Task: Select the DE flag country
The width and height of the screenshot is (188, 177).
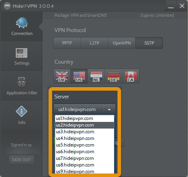Action: [114, 76]
